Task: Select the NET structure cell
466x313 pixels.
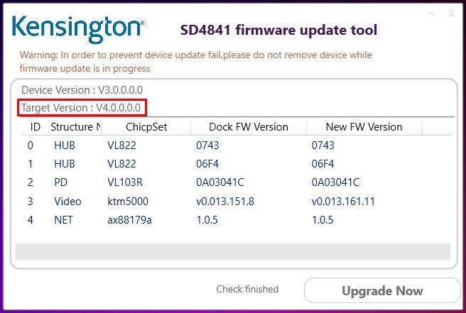Action: point(63,220)
